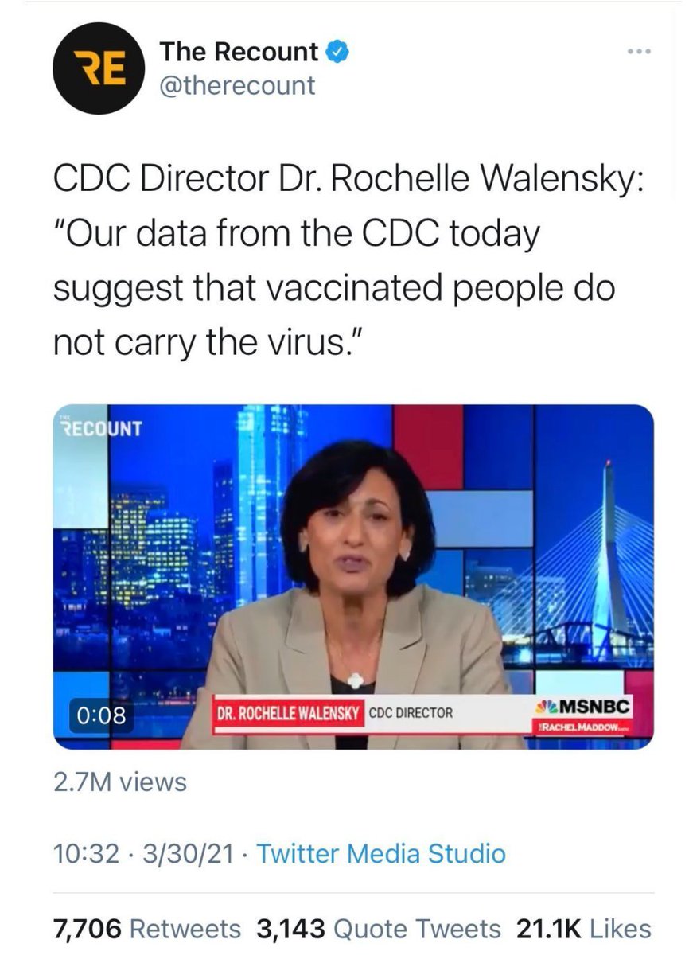The width and height of the screenshot is (689, 955).
Task: Click the 10:32 tweet timestamp
Action: [81, 854]
